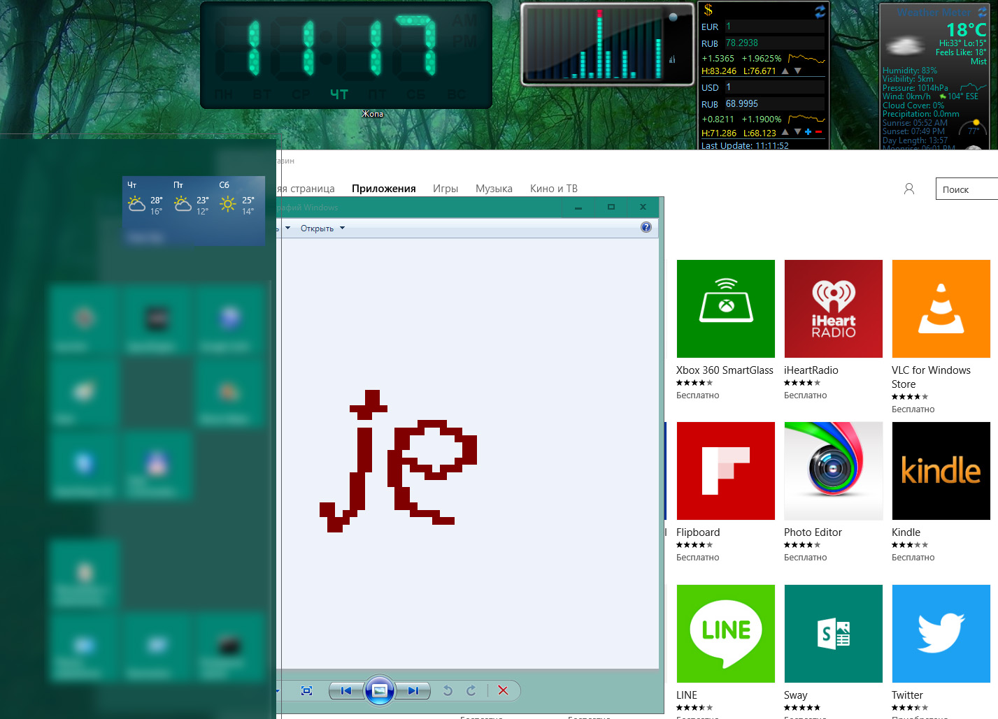Open the Xbox 360 SmartGlass title link
The image size is (998, 719).
[725, 370]
